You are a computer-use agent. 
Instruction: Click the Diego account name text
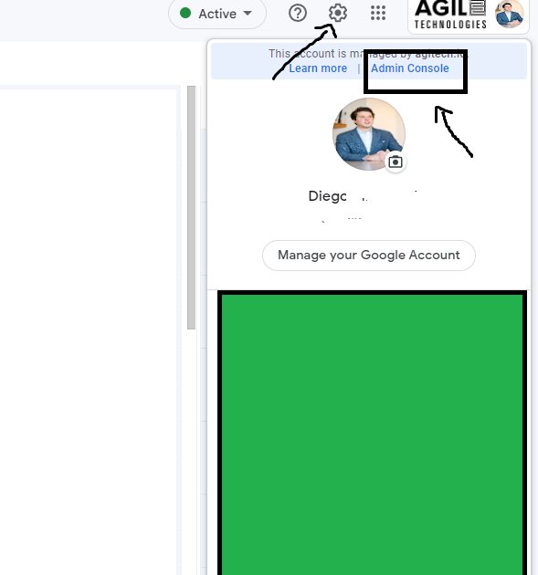coord(327,196)
